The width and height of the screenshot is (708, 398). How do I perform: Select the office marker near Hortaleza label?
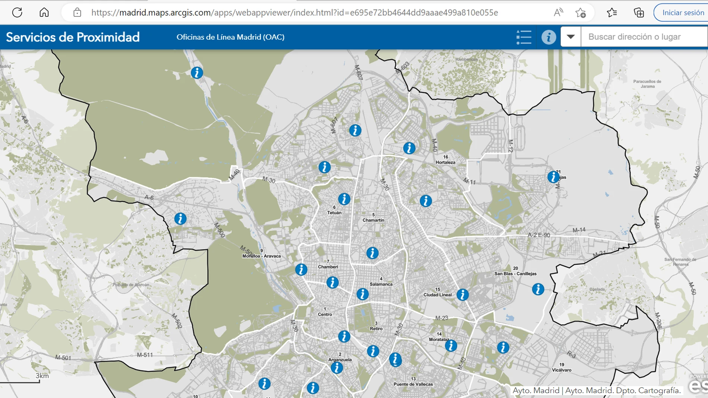[409, 148]
